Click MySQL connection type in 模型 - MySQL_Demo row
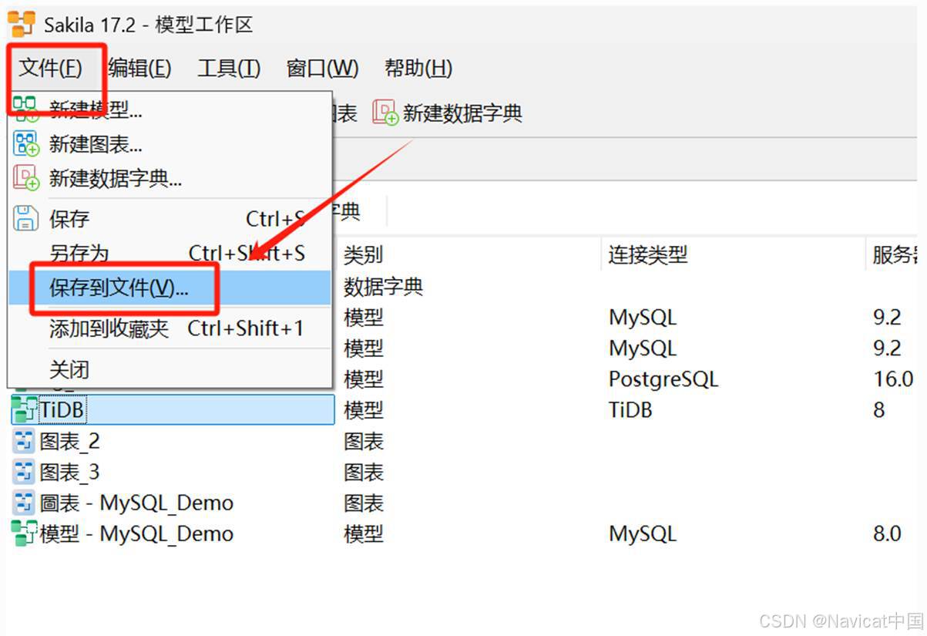The image size is (927, 636). [x=643, y=534]
